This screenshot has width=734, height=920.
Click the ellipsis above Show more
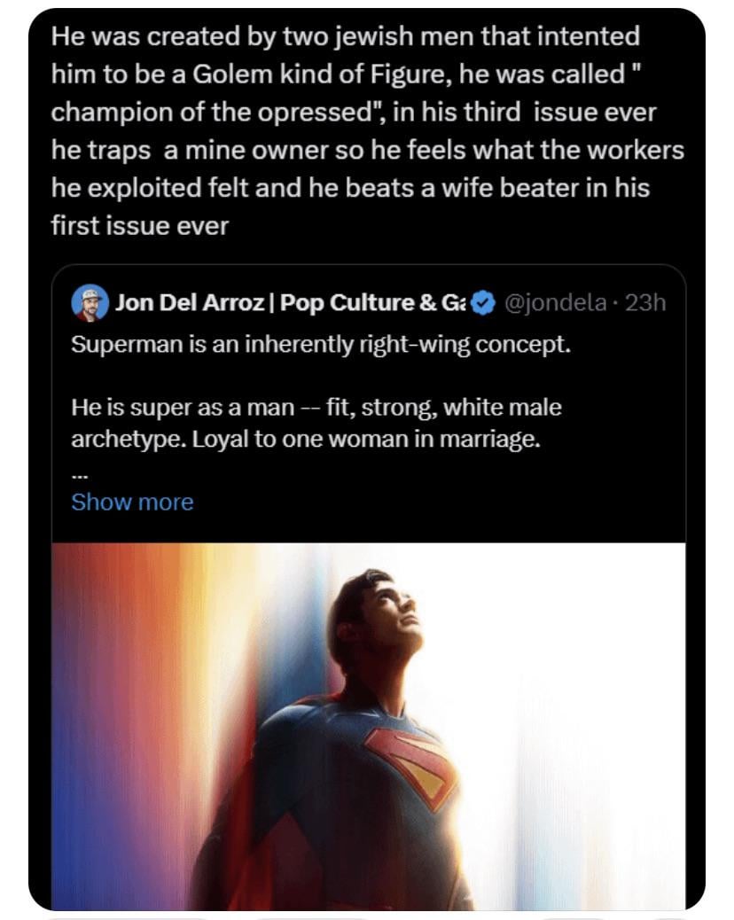pyautogui.click(x=77, y=472)
